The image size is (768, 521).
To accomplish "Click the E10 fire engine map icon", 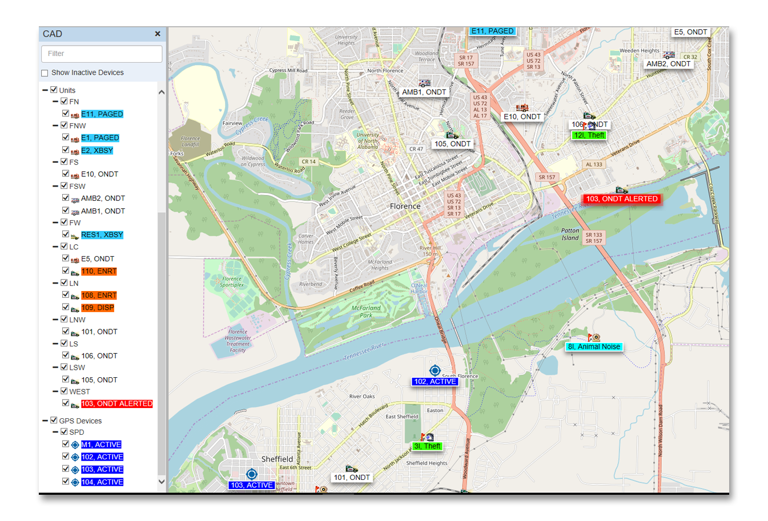I will click(522, 107).
